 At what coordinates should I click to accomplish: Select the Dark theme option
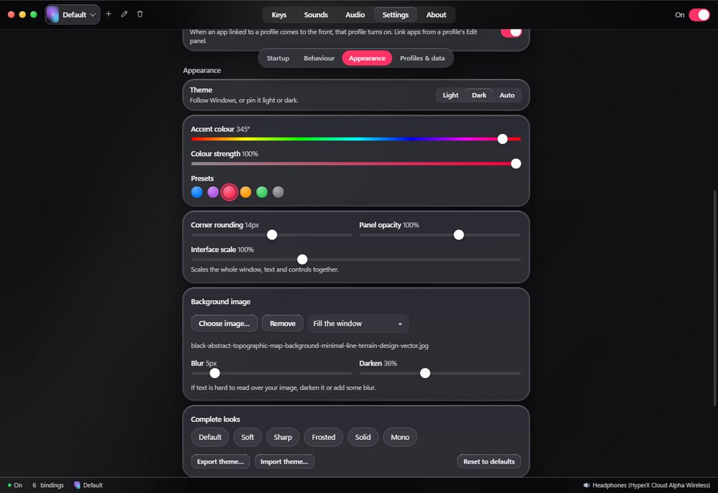[479, 95]
